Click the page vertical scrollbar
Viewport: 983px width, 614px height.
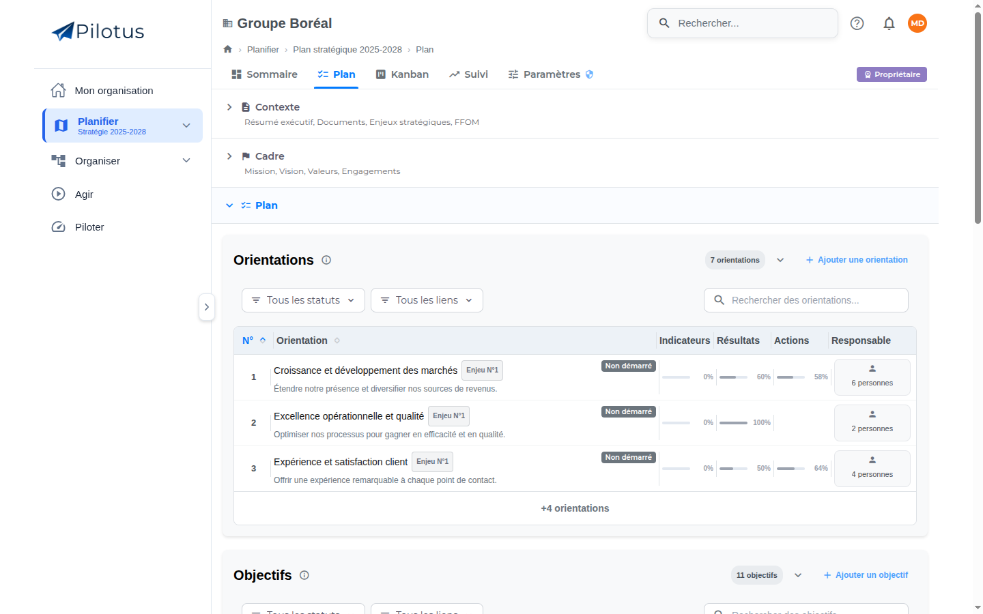[x=978, y=117]
